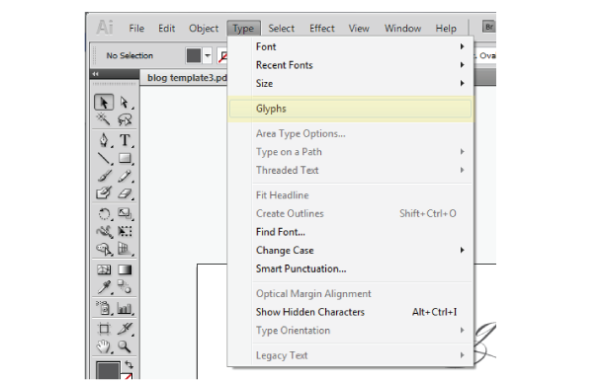The height and width of the screenshot is (382, 603).
Task: Click the Swap Fill and Stroke arrows
Action: click(x=129, y=364)
